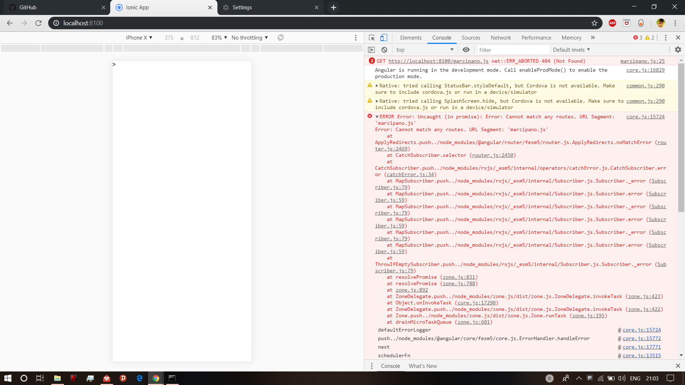Rotate the simulated device orientation
This screenshot has height=385, width=685.
280,37
